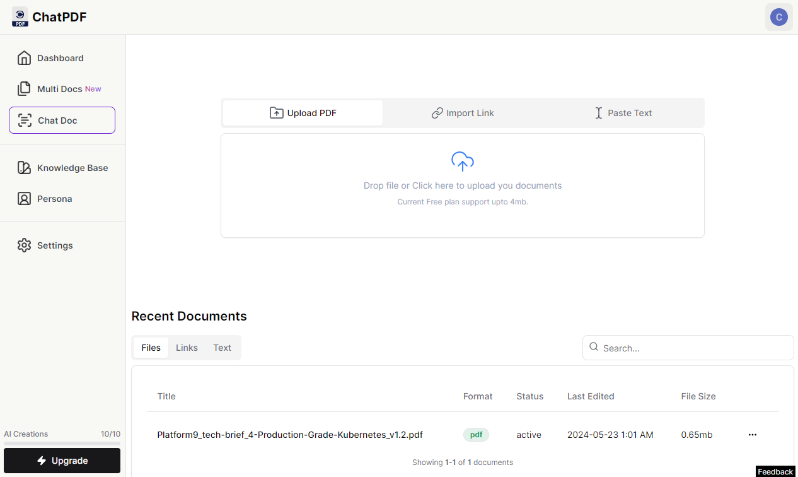The width and height of the screenshot is (798, 477).
Task: Click the Current Free plan support note
Action: pos(463,202)
